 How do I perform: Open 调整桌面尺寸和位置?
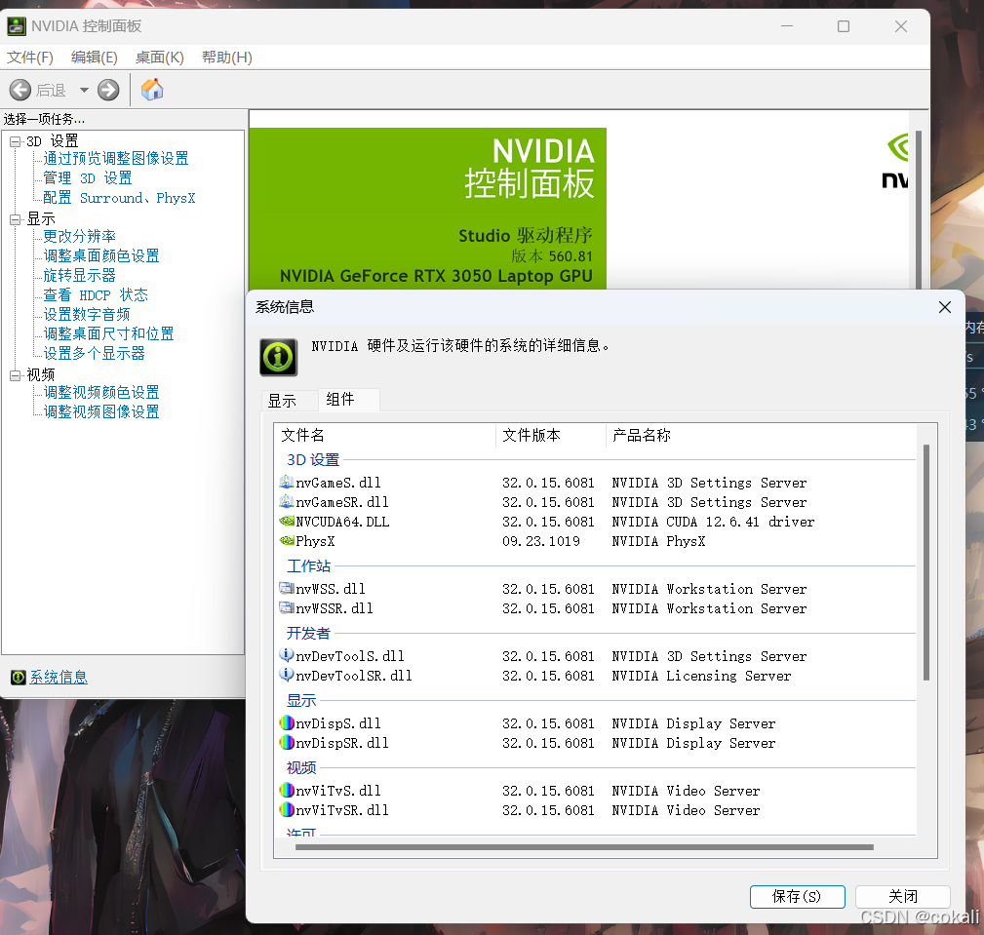click(108, 333)
